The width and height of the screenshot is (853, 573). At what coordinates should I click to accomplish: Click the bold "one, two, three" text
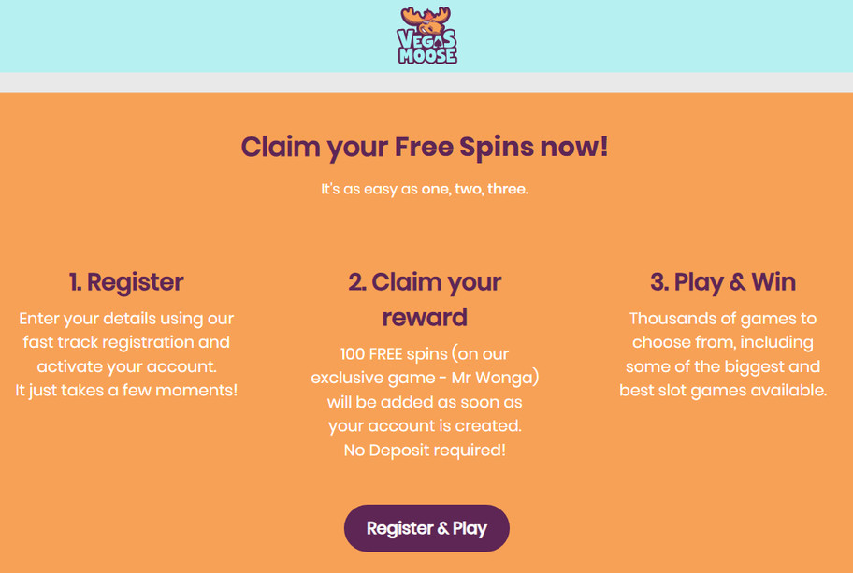tap(475, 189)
